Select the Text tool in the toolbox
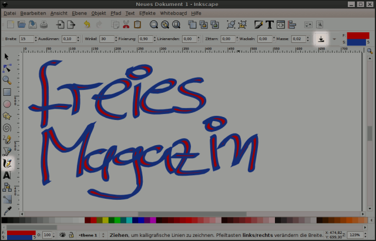Viewport: 376px width, 241px height. click(x=7, y=175)
